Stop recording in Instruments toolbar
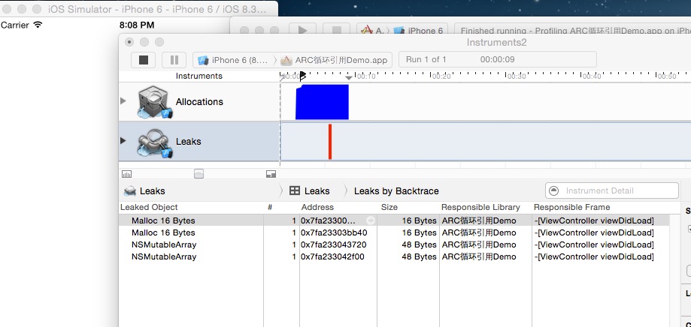 tap(143, 60)
